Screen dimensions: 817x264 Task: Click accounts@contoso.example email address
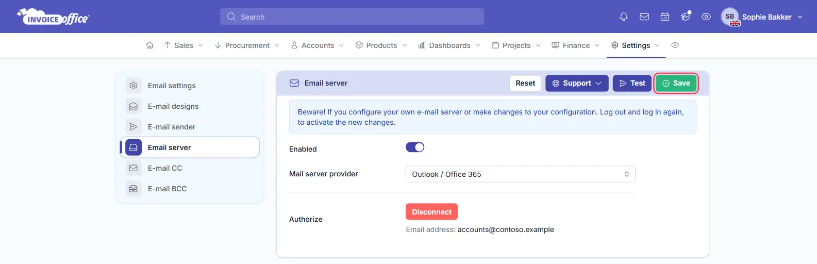click(x=506, y=229)
